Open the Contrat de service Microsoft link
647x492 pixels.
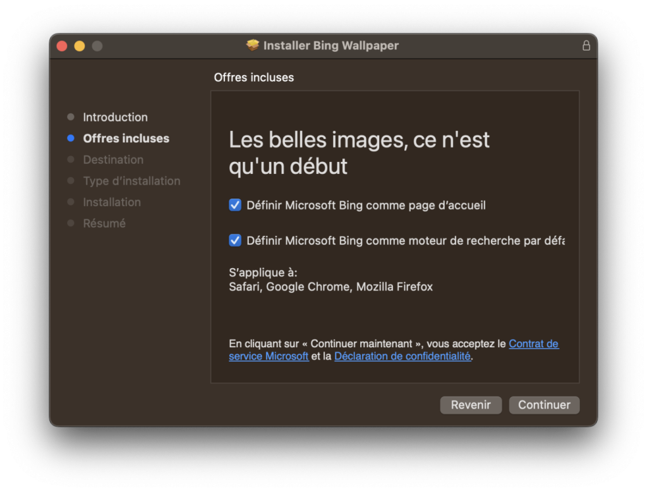[x=533, y=344]
